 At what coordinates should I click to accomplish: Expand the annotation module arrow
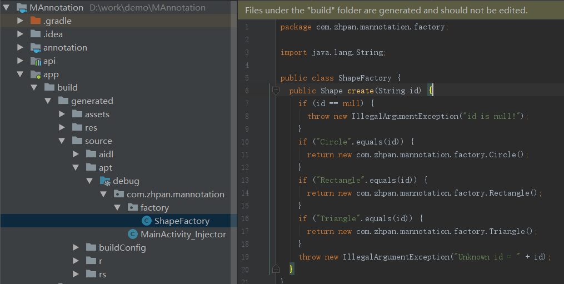[20, 47]
